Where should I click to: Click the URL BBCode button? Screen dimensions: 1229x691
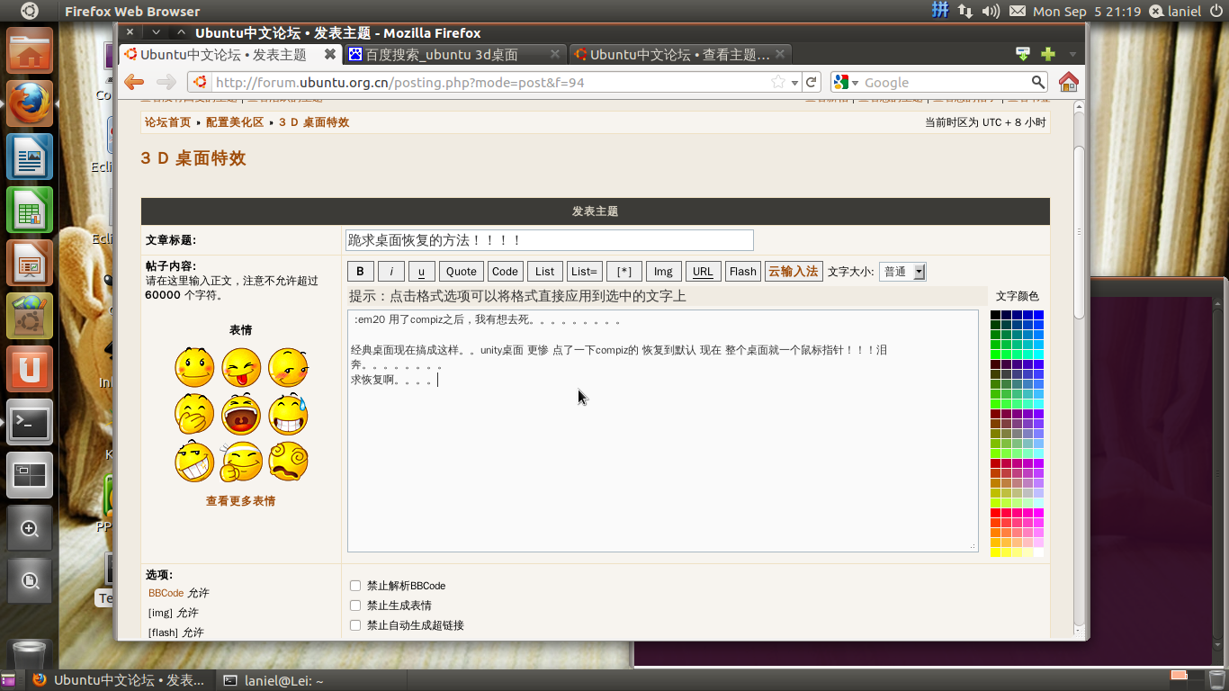(x=703, y=272)
